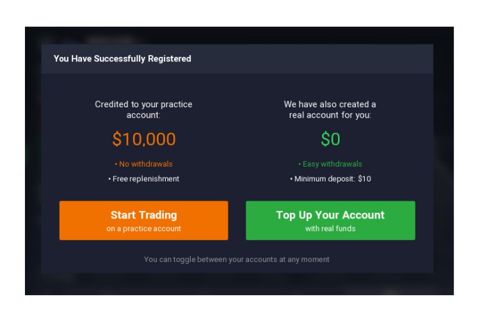Click 'We have also created a real account' label
The image size is (480, 329).
[x=330, y=109]
